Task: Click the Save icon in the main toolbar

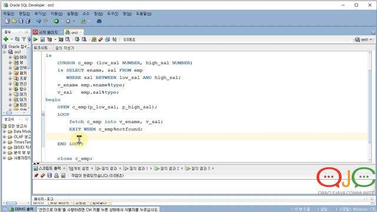Action: 21,21
